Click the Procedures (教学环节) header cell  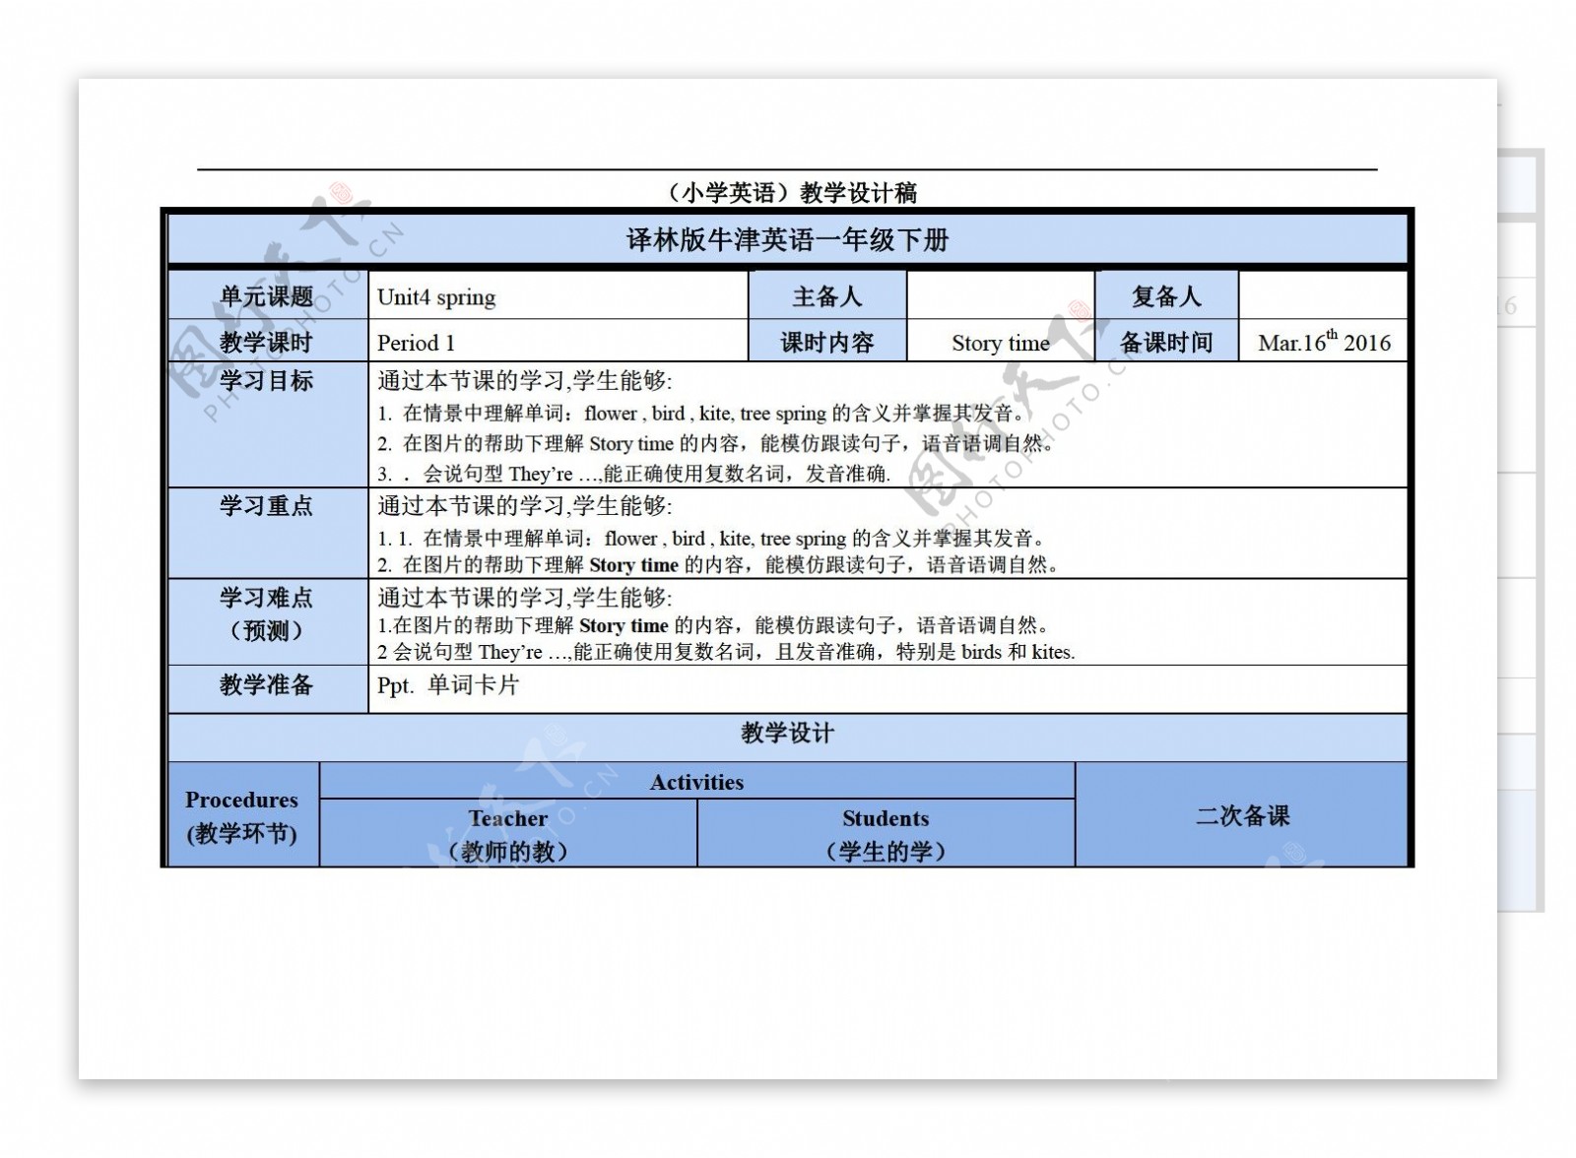pos(242,815)
